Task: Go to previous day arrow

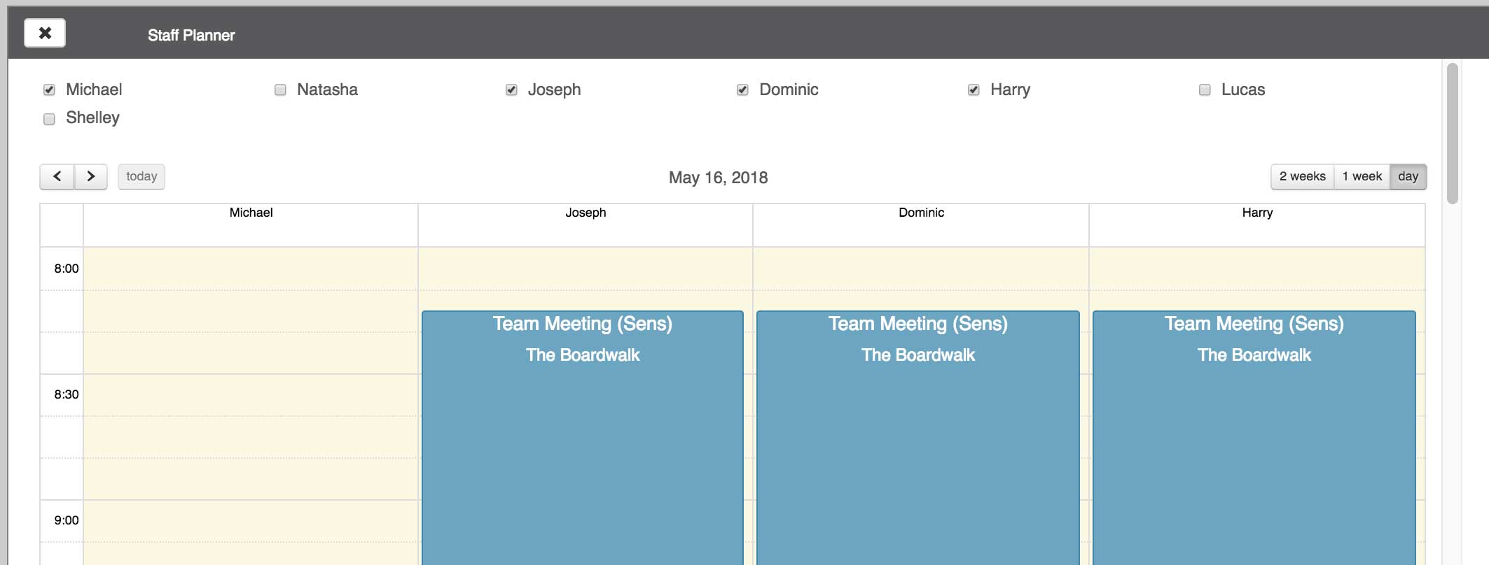Action: 57,177
